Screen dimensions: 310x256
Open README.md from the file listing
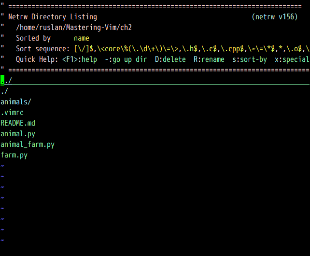18,123
